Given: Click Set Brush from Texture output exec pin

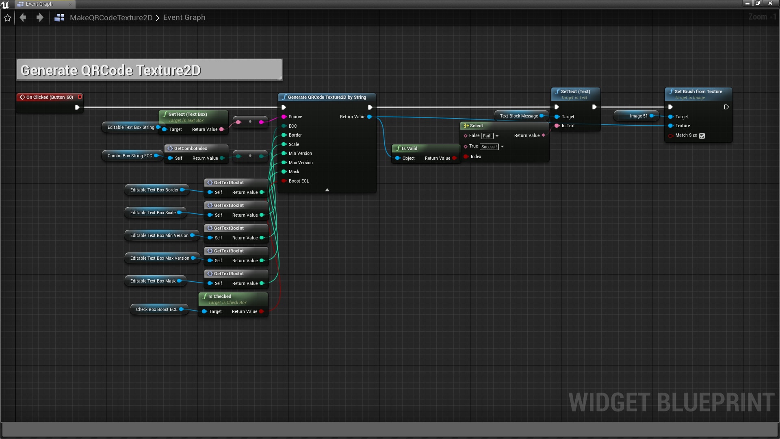Looking at the screenshot, I should point(726,107).
